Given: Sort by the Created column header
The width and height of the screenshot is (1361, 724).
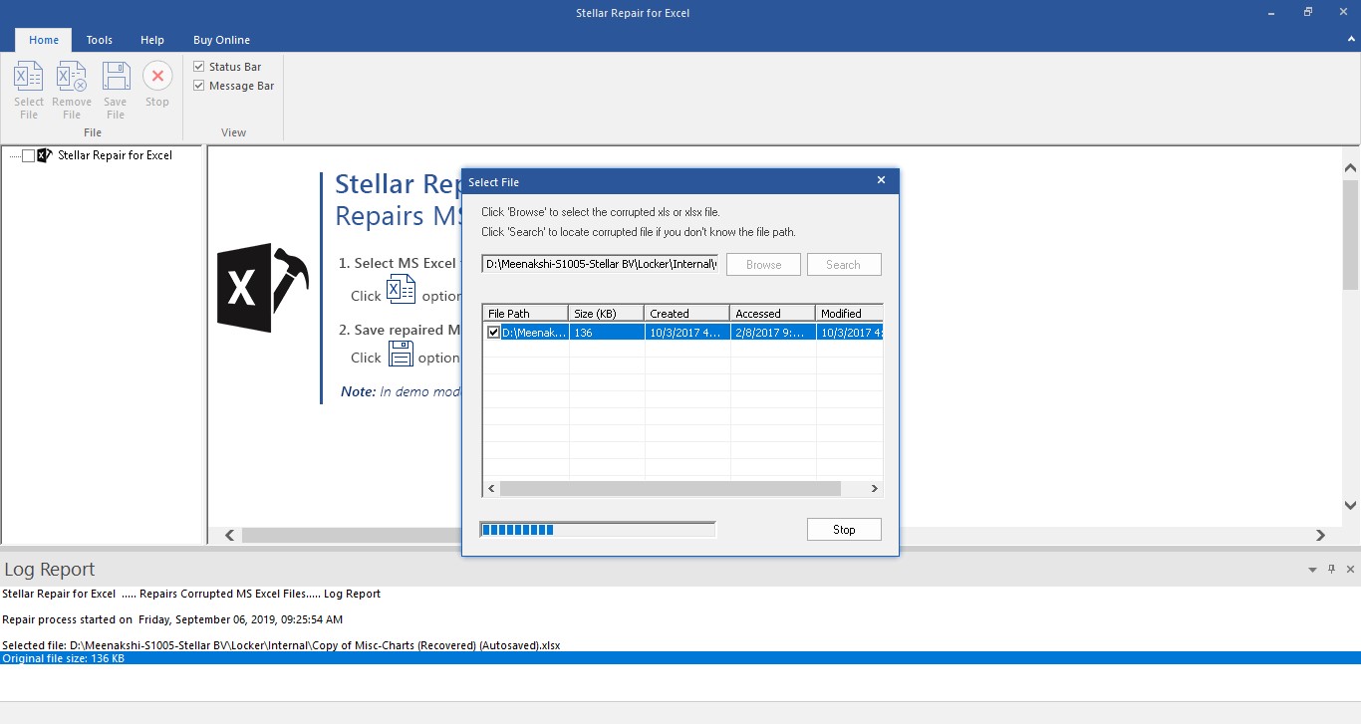Looking at the screenshot, I should (x=686, y=314).
